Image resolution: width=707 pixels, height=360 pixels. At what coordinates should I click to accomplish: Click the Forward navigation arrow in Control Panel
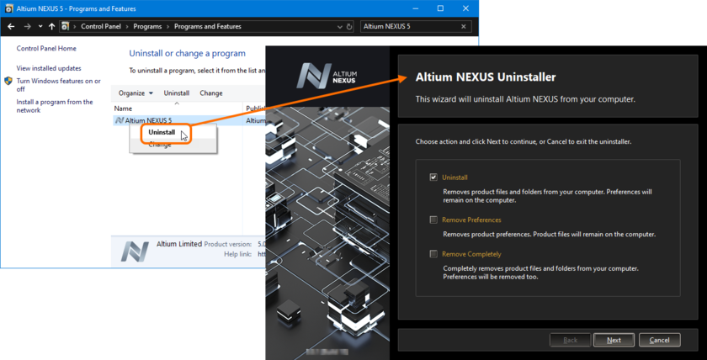(28, 27)
